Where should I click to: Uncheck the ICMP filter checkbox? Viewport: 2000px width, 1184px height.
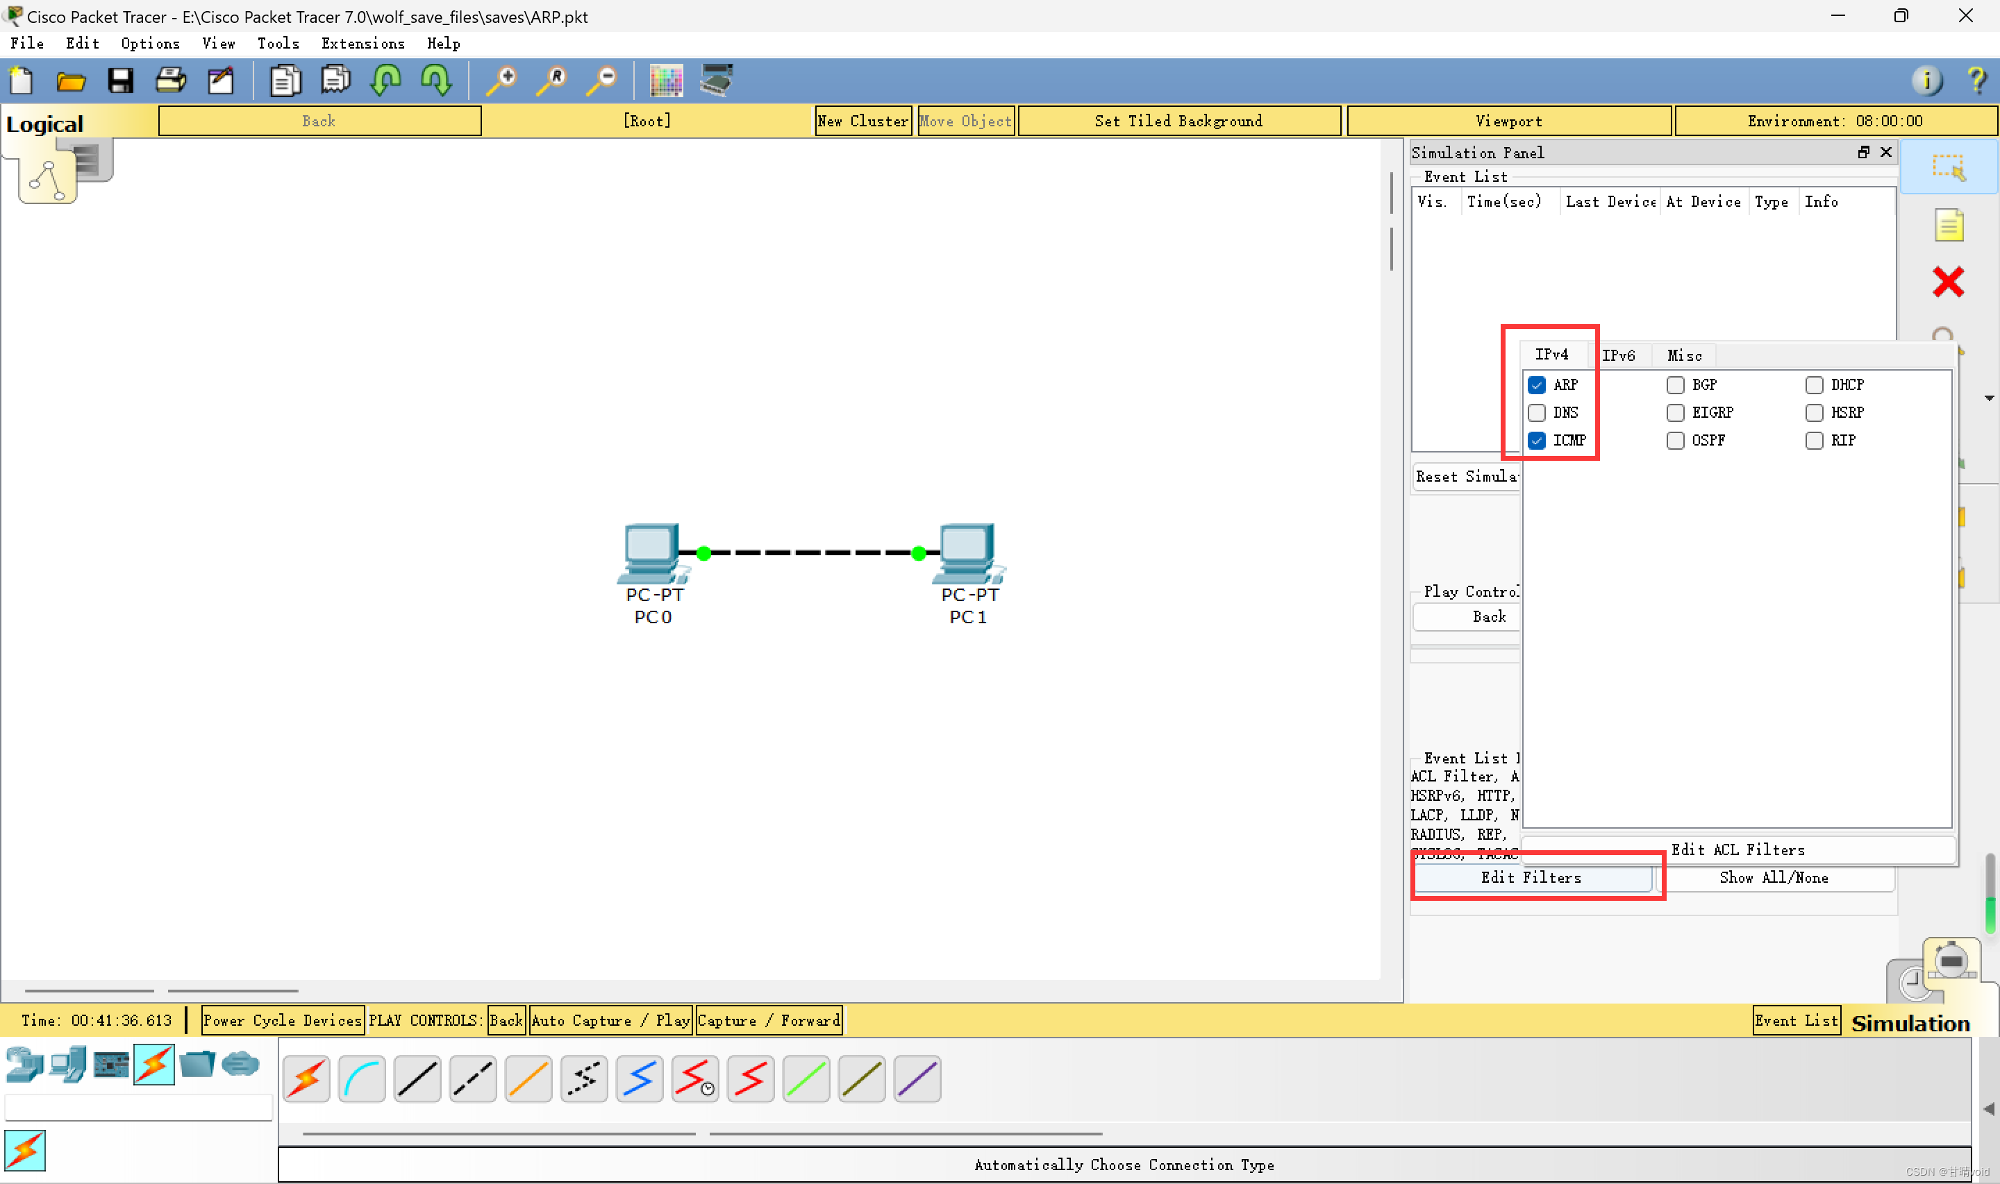click(1536, 441)
